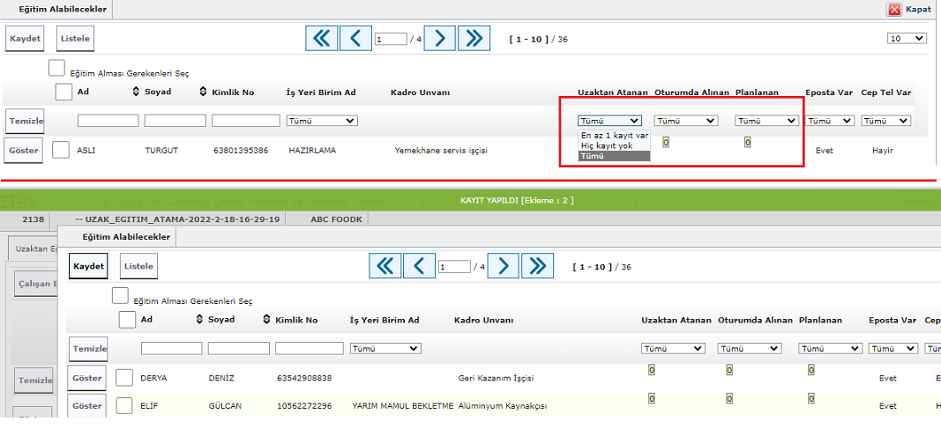The height and width of the screenshot is (437, 941).
Task: Click the Ad filter input in upper panel
Action: [108, 121]
